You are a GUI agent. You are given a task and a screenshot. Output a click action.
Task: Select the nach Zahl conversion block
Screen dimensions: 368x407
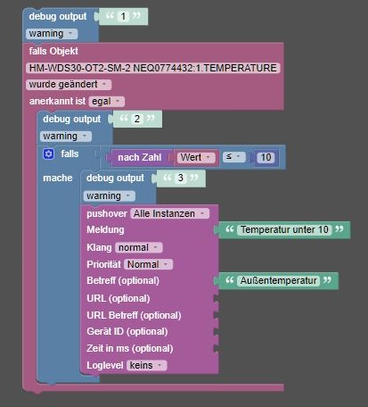click(x=140, y=157)
